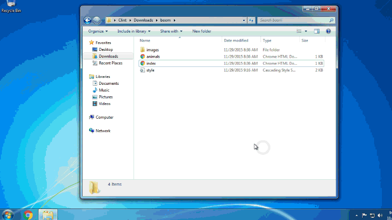Click the Music note icon
Image resolution: width=392 pixels, height=220 pixels.
pyautogui.click(x=95, y=90)
